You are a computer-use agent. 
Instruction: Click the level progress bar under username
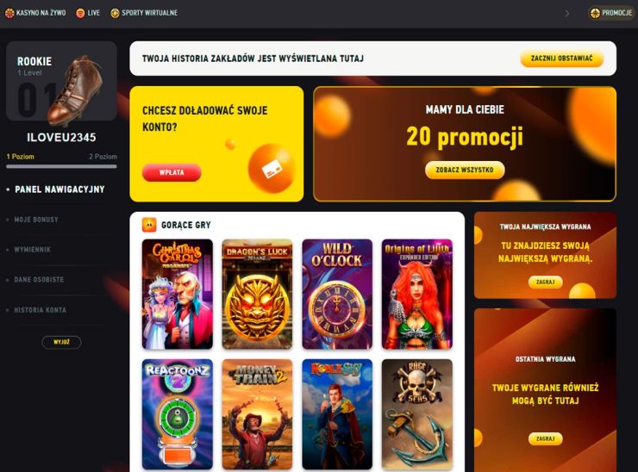pos(61,166)
